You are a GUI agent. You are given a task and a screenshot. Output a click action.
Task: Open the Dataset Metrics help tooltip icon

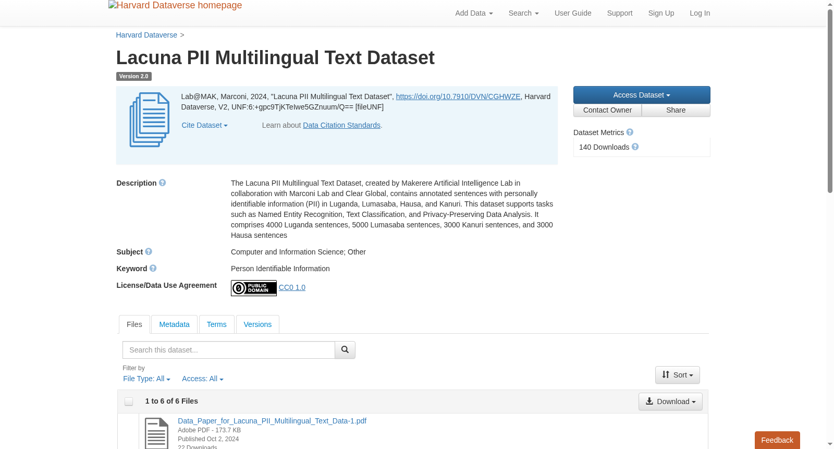630,132
